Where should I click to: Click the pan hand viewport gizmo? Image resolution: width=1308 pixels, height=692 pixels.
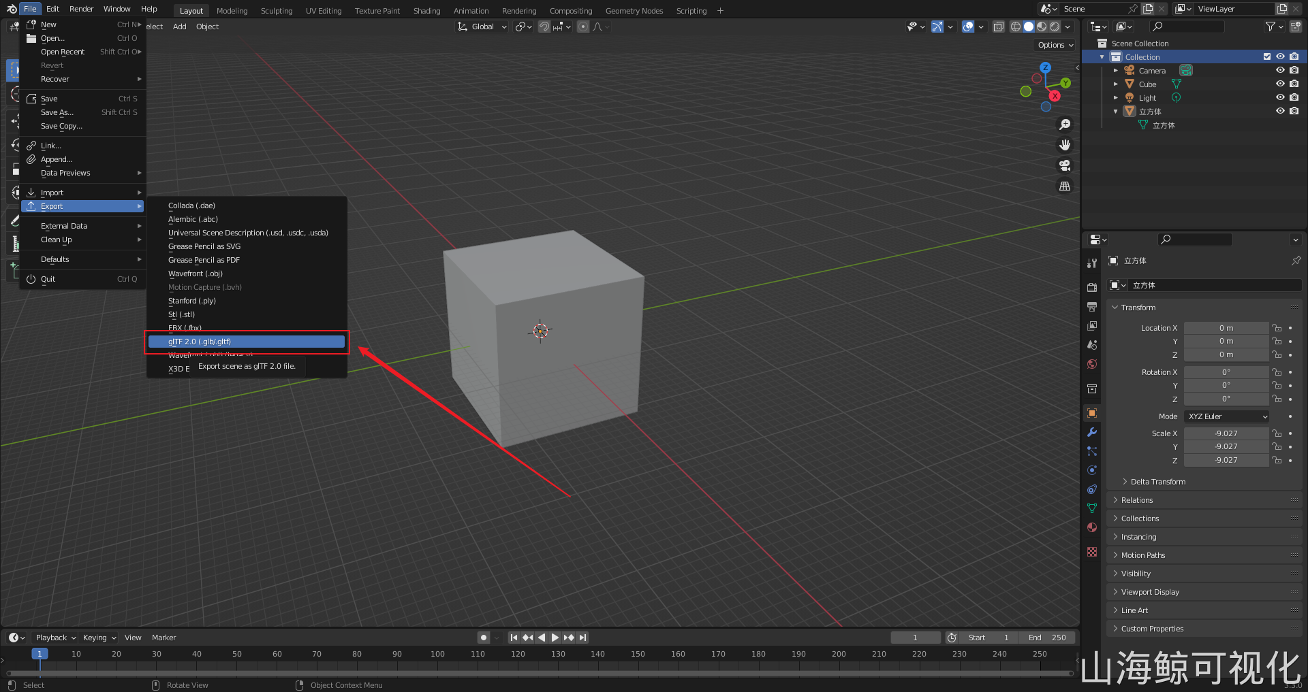[x=1065, y=145]
